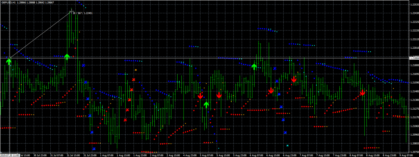
Task: Click the 5 Aug 15:00 time label
Action: pos(223,155)
